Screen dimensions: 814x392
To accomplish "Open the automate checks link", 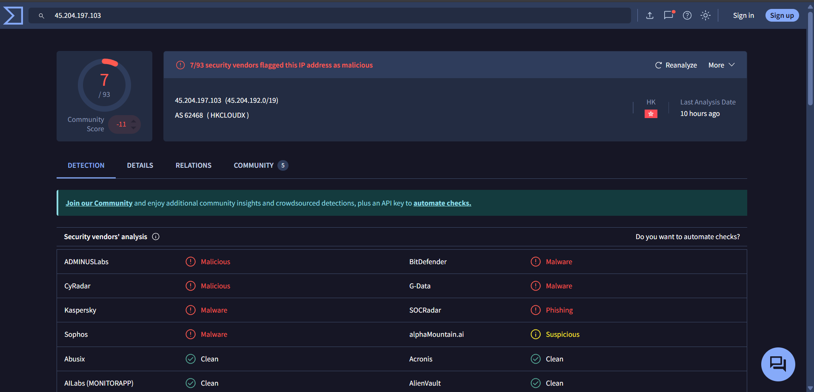I will coord(442,203).
